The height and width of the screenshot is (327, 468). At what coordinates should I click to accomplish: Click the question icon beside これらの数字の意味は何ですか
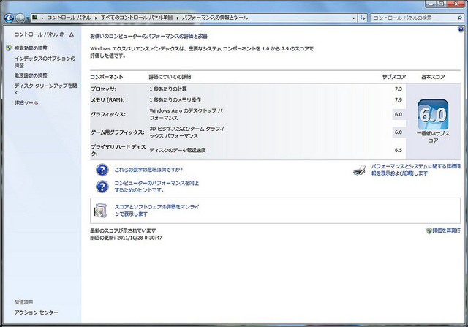coord(102,170)
